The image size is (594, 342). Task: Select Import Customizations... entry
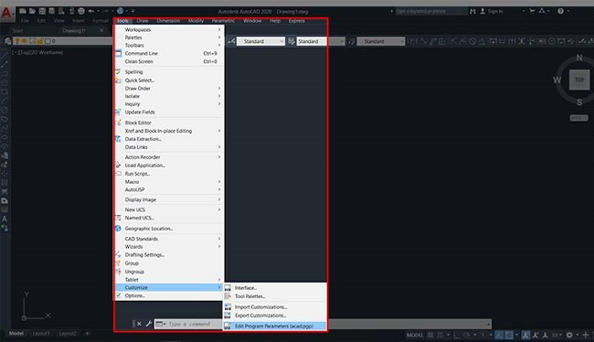[275, 307]
